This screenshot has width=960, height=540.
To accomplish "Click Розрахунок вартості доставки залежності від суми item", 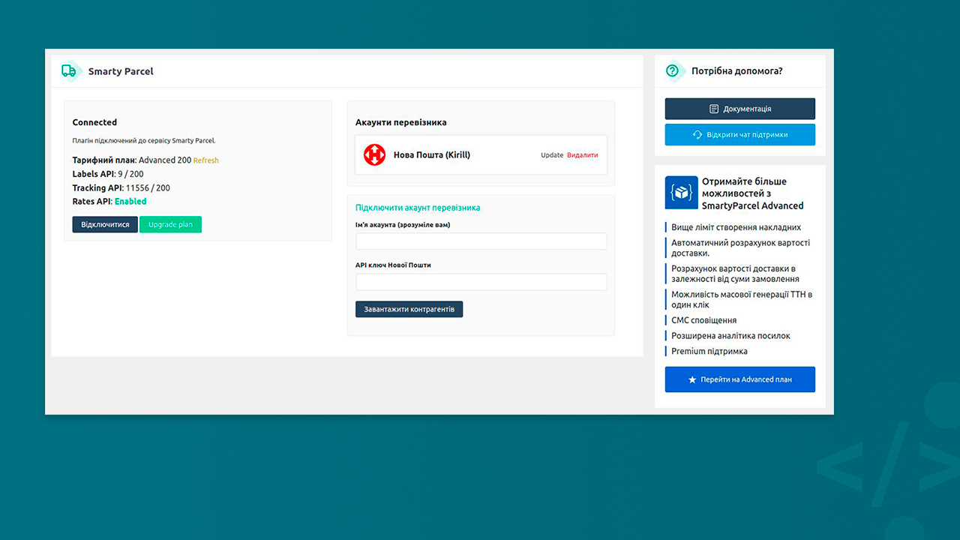I will (x=735, y=274).
